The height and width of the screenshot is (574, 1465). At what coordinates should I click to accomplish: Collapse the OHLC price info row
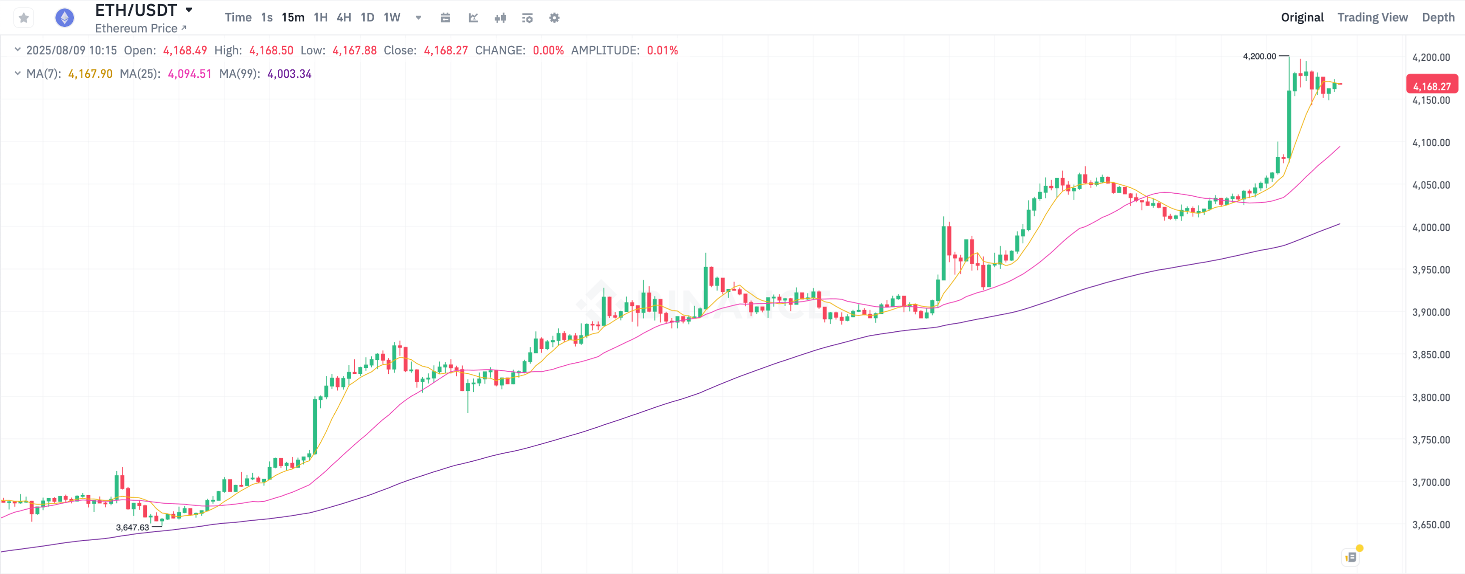point(16,50)
